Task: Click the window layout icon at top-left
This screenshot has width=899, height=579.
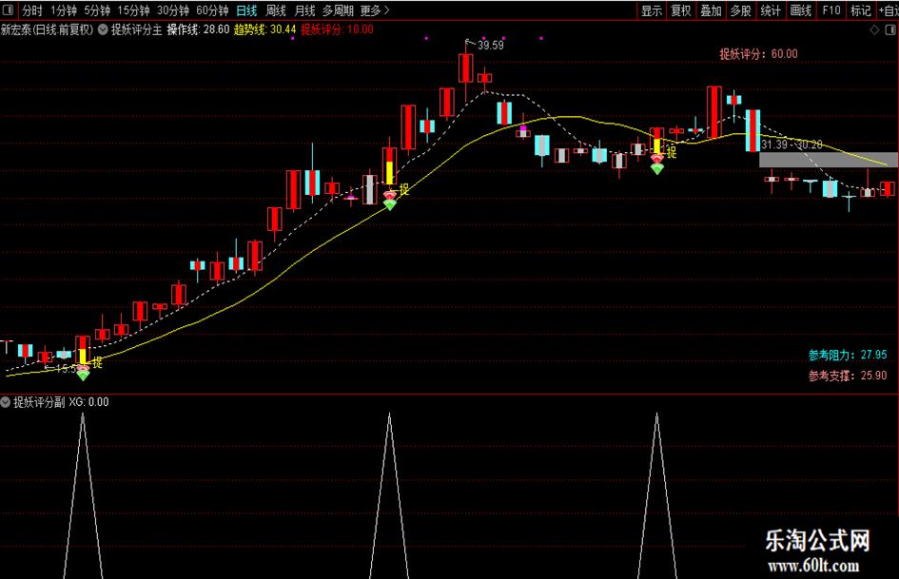Action: (x=8, y=10)
